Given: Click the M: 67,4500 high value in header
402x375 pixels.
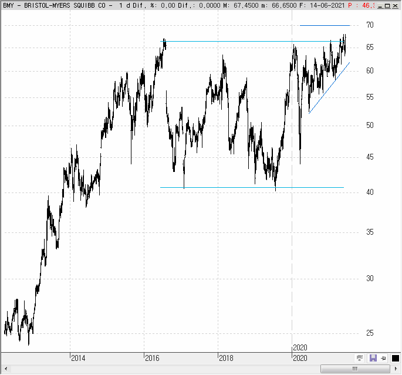Looking at the screenshot, I should [241, 5].
